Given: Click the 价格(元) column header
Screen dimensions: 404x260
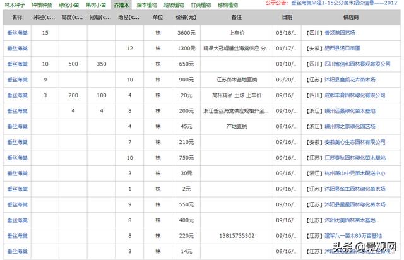Looking at the screenshot, I should [186, 17].
